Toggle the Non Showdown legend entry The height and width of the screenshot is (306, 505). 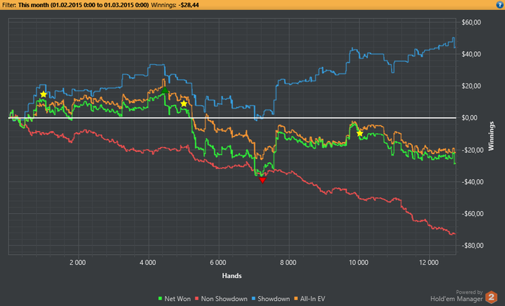click(x=221, y=299)
